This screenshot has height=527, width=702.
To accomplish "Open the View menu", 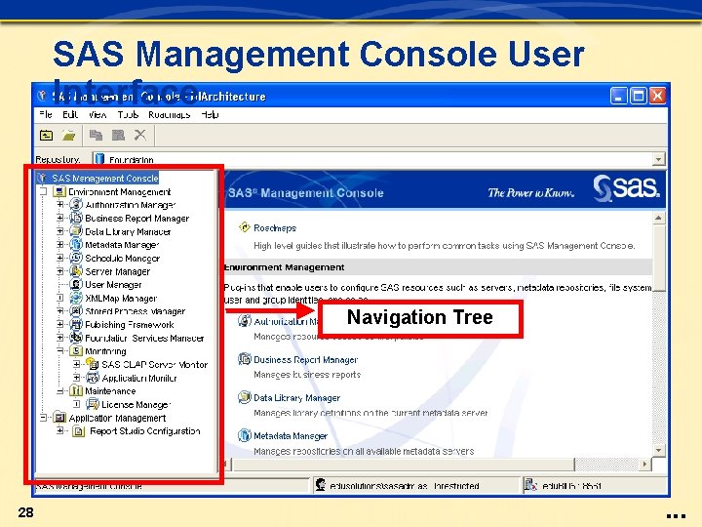I will pos(97,115).
